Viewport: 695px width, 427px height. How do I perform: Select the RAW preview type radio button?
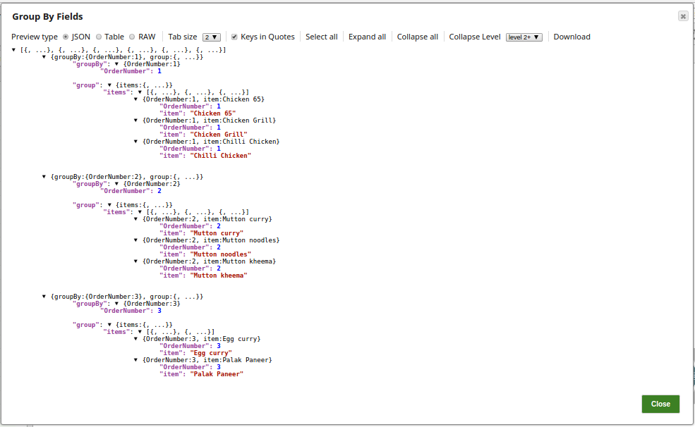tap(132, 37)
